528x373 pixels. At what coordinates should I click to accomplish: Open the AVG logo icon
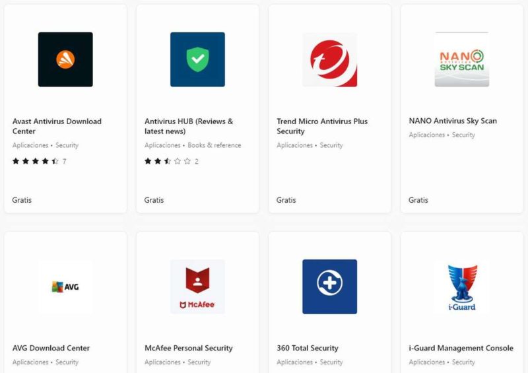65,287
